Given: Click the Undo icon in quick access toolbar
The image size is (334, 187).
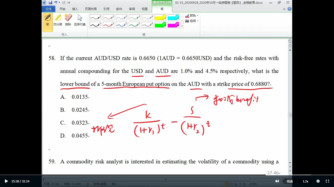Looking at the screenshot, I should (x=56, y=2).
